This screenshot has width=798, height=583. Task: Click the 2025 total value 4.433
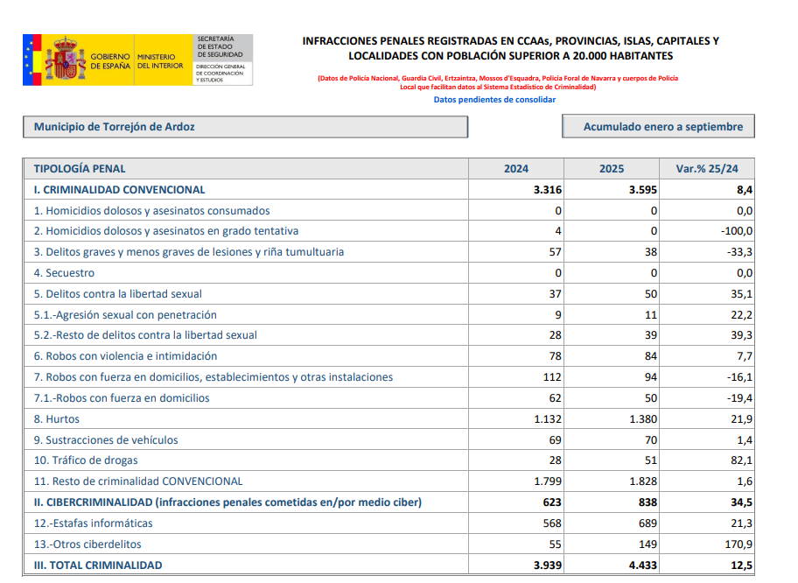[641, 565]
